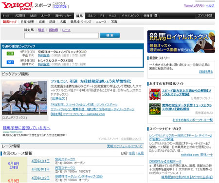Open 日程・結果 in the sub-navigation
This screenshot has height=183, width=219.
click(27, 22)
